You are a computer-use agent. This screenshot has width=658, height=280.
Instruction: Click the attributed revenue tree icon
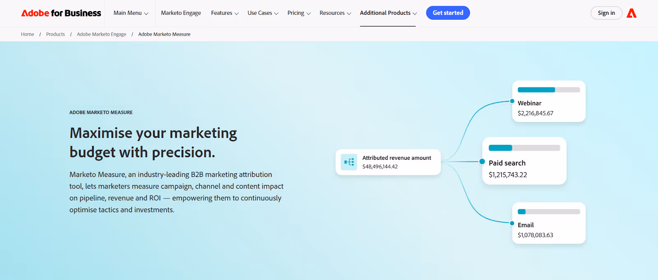[349, 162]
